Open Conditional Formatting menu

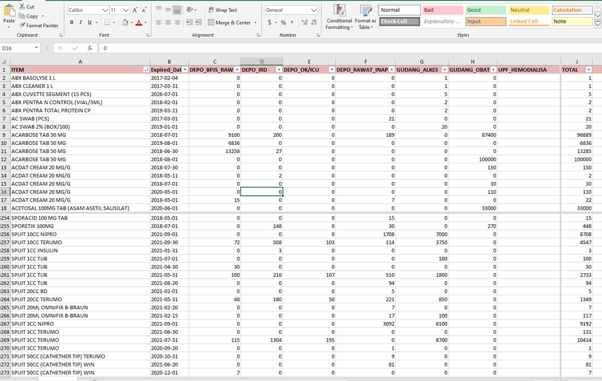339,17
